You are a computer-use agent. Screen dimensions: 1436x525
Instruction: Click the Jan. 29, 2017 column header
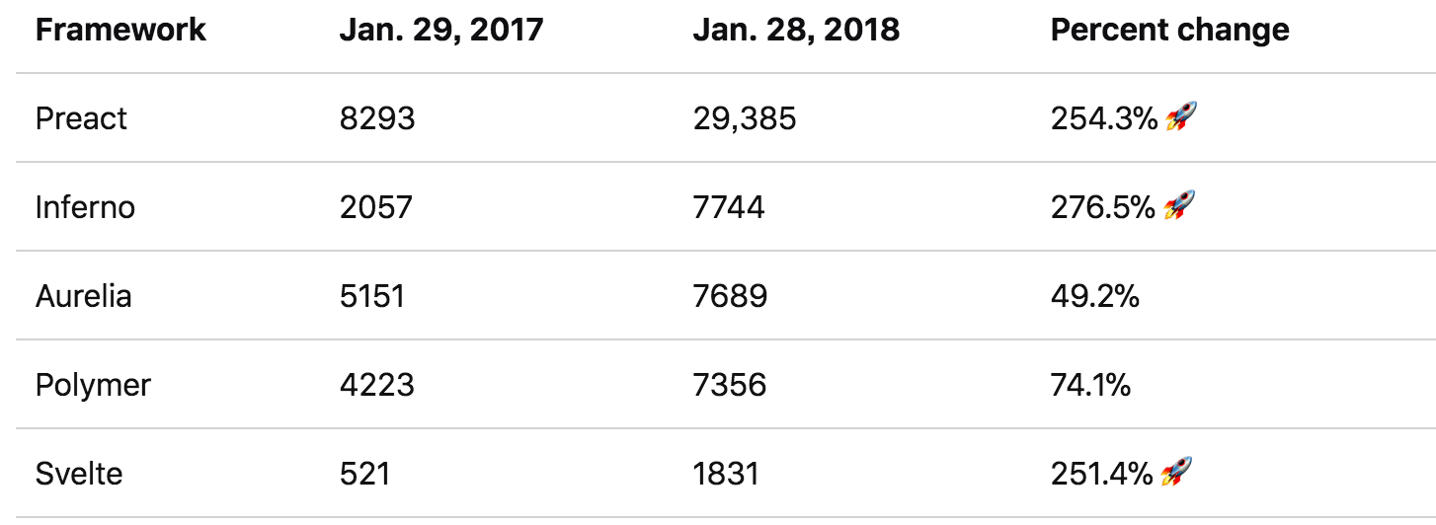441,30
